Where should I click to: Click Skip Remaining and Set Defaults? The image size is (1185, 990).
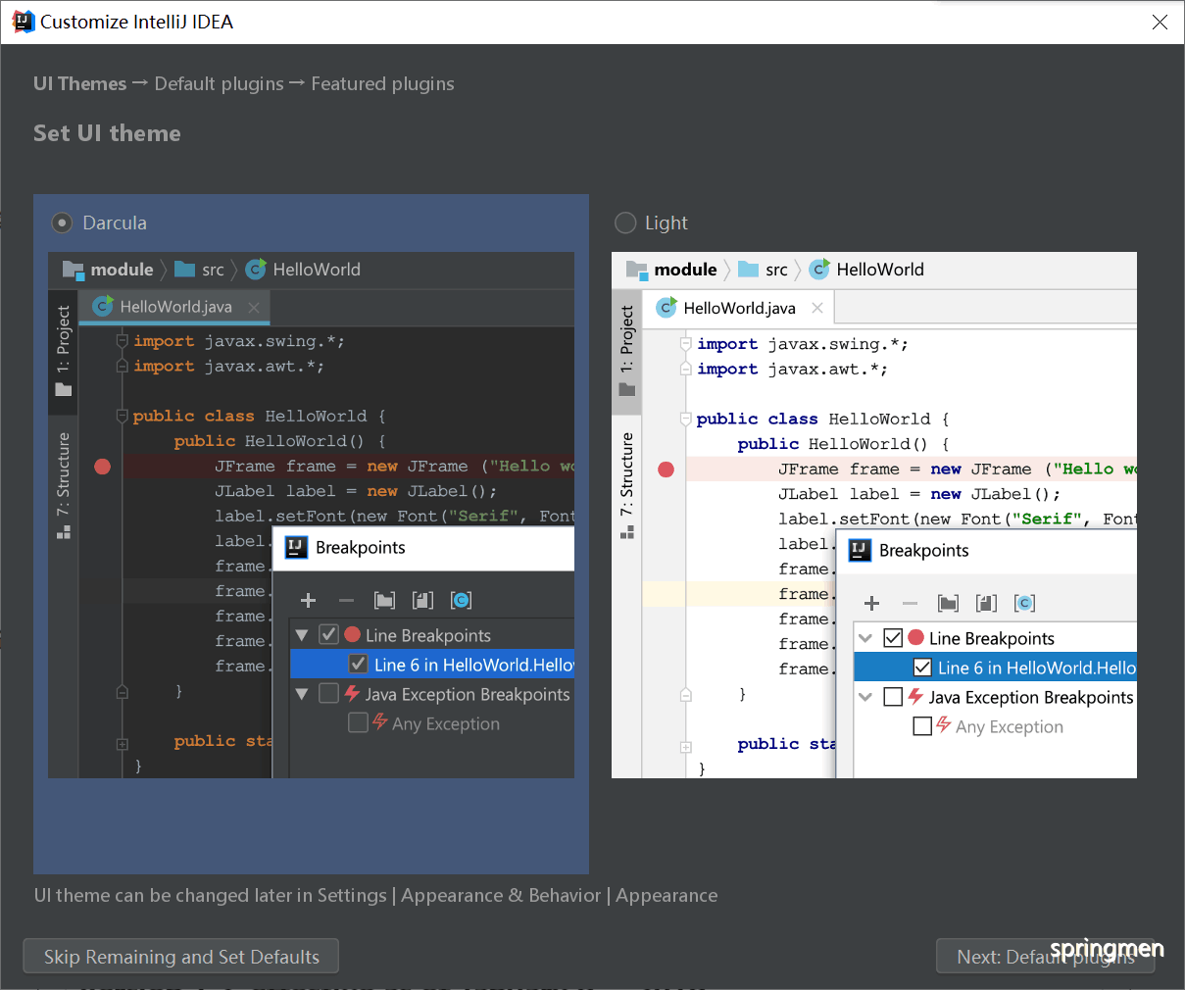point(181,957)
